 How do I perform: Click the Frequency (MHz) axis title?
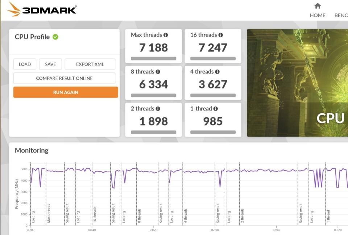coord(16,194)
